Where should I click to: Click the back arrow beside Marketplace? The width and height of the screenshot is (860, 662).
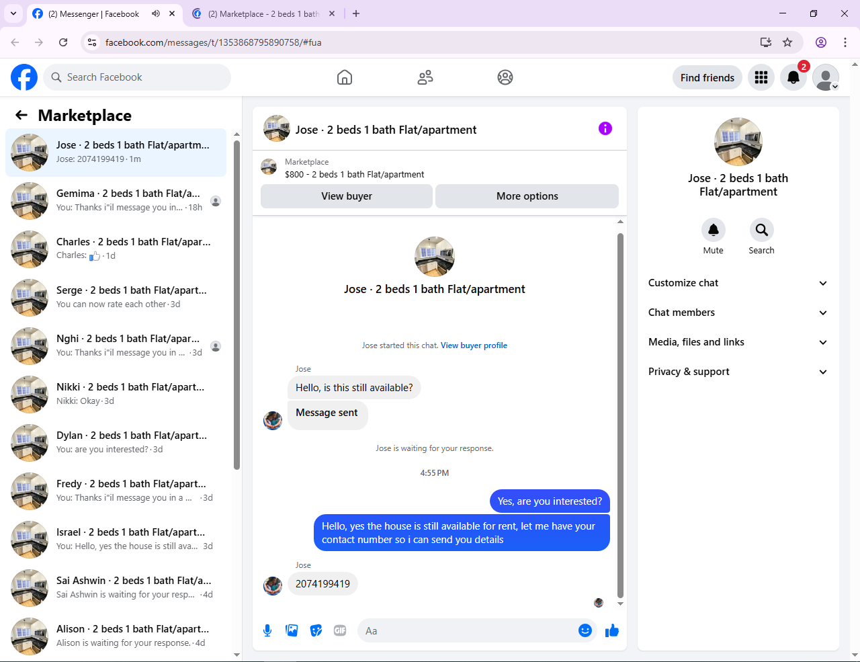tap(21, 115)
